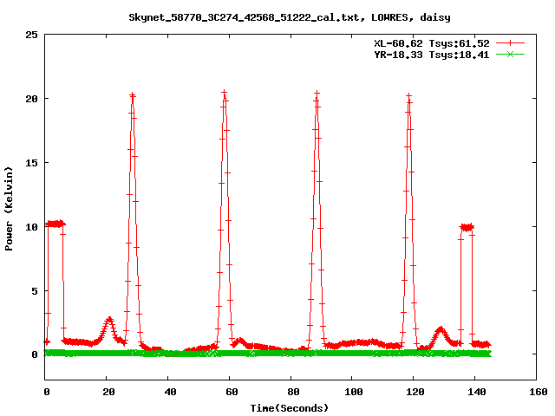Click the x-axis tick label 160
555x416 pixels.
(x=538, y=392)
